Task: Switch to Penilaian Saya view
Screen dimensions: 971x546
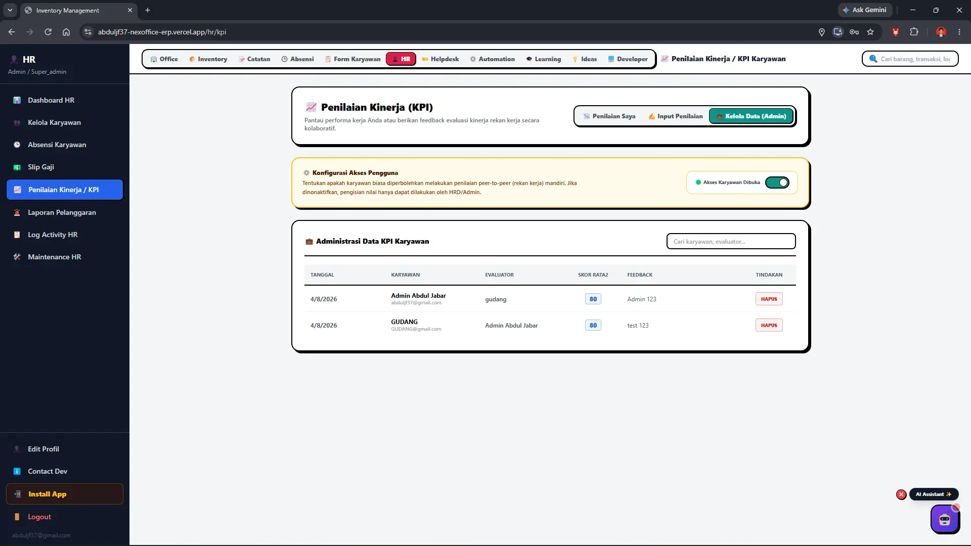Action: coord(609,116)
